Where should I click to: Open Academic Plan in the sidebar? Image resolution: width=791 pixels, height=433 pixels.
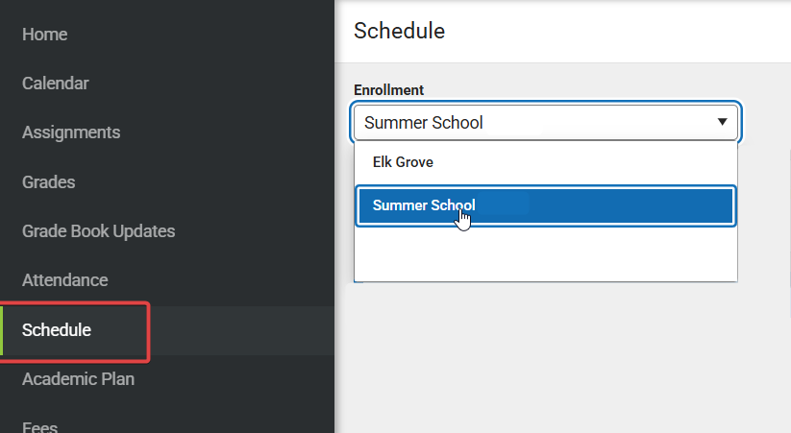coord(78,378)
